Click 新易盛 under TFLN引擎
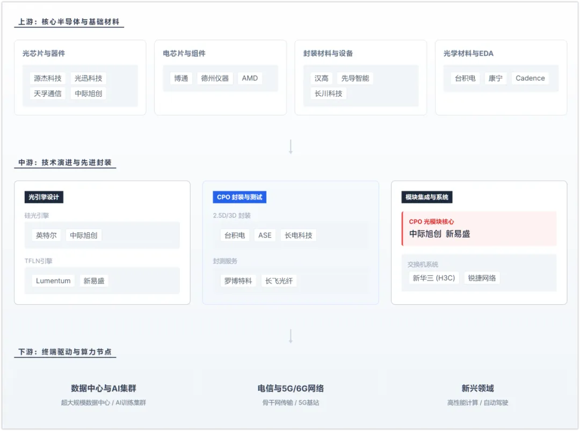 pyautogui.click(x=94, y=281)
